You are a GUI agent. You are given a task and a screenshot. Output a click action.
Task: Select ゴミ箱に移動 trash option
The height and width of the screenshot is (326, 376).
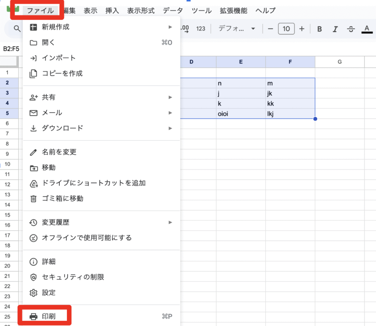62,198
